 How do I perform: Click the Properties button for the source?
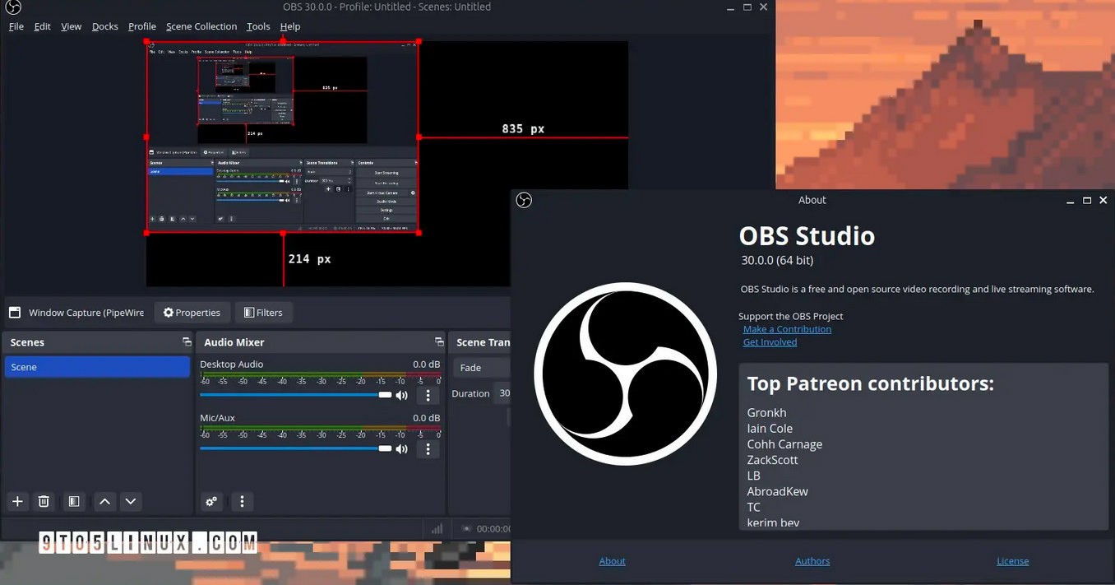pyautogui.click(x=192, y=313)
